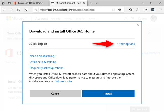Open the Security menu item
Image resolution: width=164 pixels, height=112 pixels.
(x=80, y=19)
